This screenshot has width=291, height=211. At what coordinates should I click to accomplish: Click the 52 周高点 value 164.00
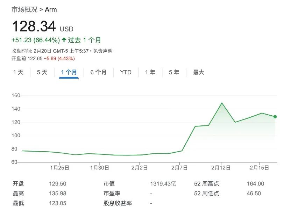coord(255,184)
